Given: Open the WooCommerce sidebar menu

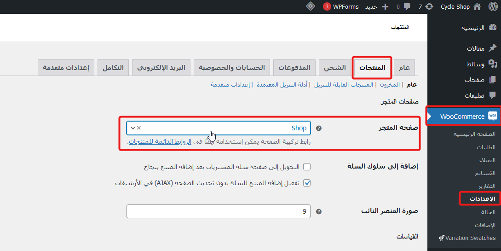Looking at the screenshot, I should point(464,117).
